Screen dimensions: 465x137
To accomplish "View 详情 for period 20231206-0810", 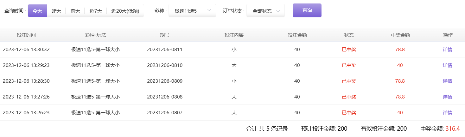I will 447,65.
